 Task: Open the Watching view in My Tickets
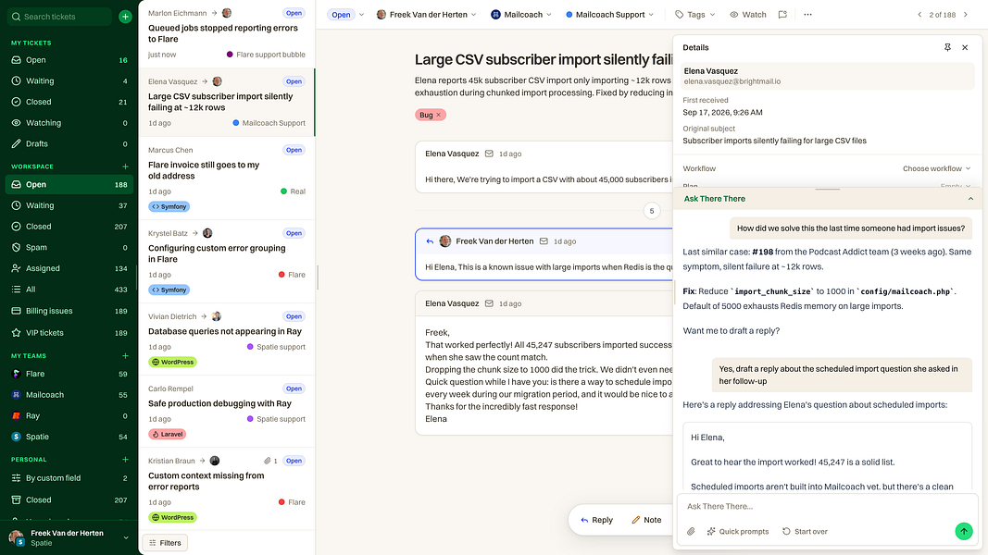(69, 123)
